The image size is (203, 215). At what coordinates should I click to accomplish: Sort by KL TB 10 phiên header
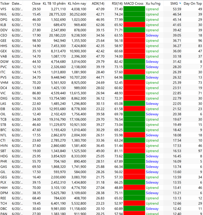[x=54, y=3]
